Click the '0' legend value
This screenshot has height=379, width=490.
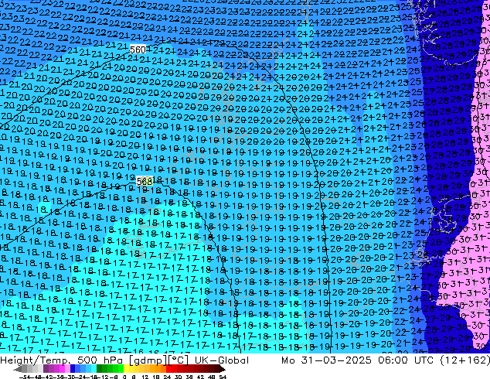click(x=124, y=377)
